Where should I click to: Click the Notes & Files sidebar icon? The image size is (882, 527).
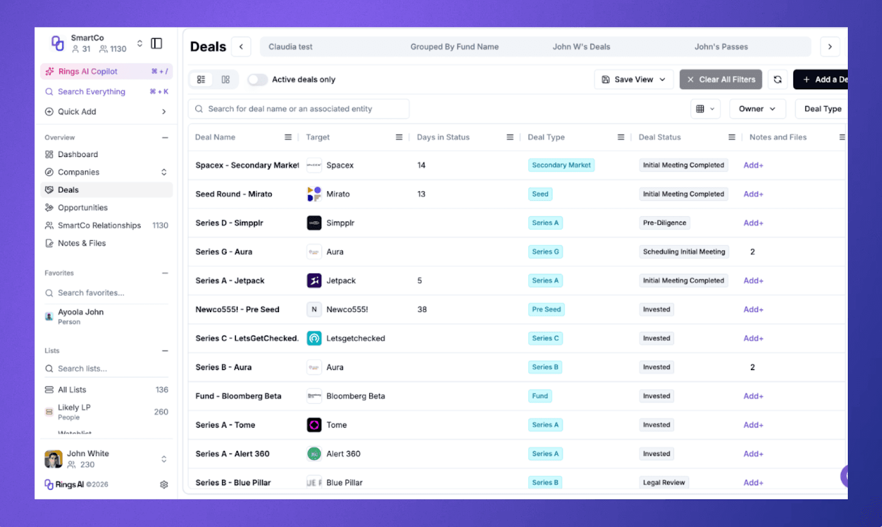tap(49, 243)
